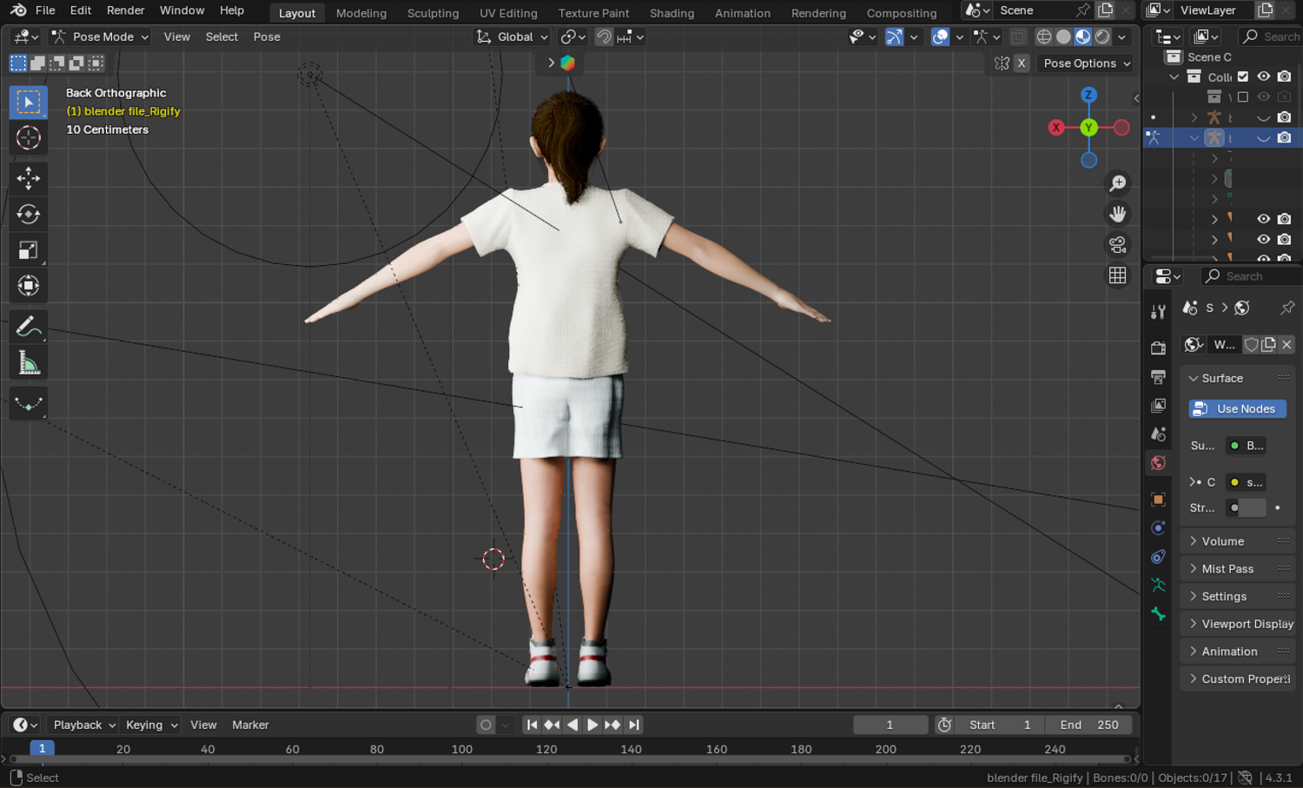Choose the Measure ruler tool
1303x788 pixels.
click(x=28, y=363)
